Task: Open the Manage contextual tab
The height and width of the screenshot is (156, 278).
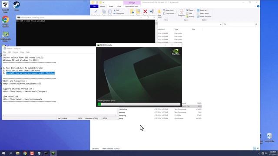Action: pyautogui.click(x=132, y=3)
